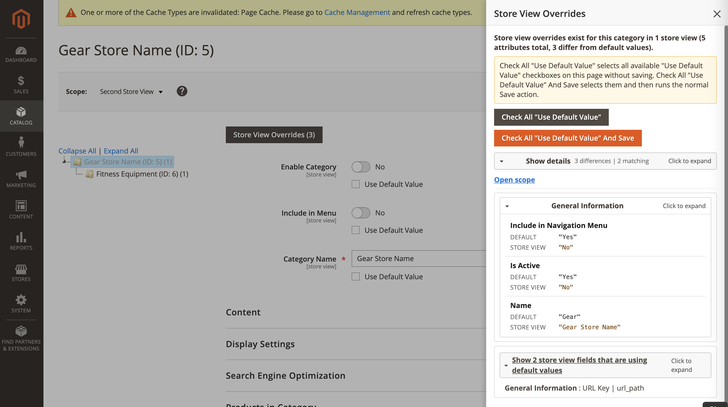The width and height of the screenshot is (728, 407).
Task: Click the Fitness Equipment folder icon
Action: (x=90, y=174)
